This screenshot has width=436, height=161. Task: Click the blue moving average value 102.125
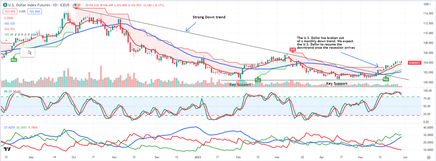click(9, 24)
